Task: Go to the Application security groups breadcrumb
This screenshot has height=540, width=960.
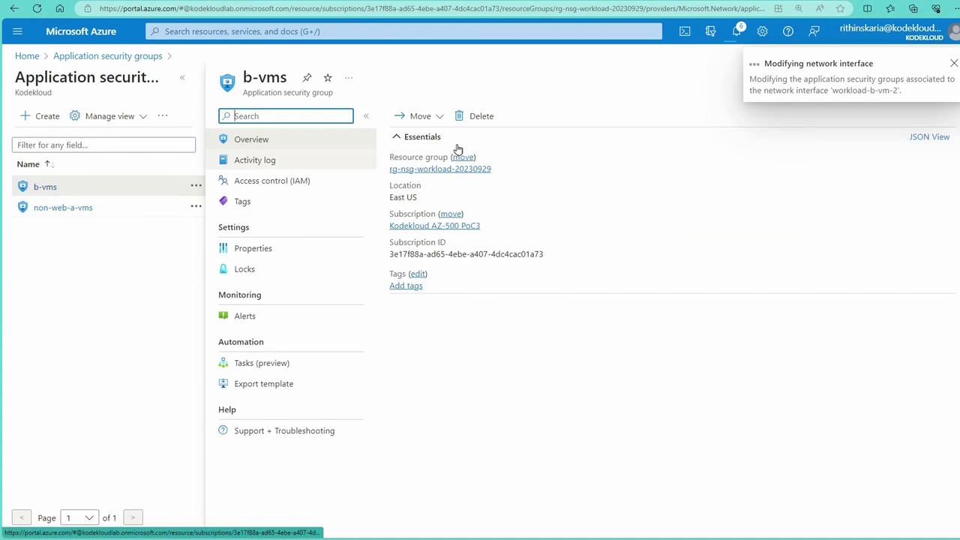Action: pos(107,56)
